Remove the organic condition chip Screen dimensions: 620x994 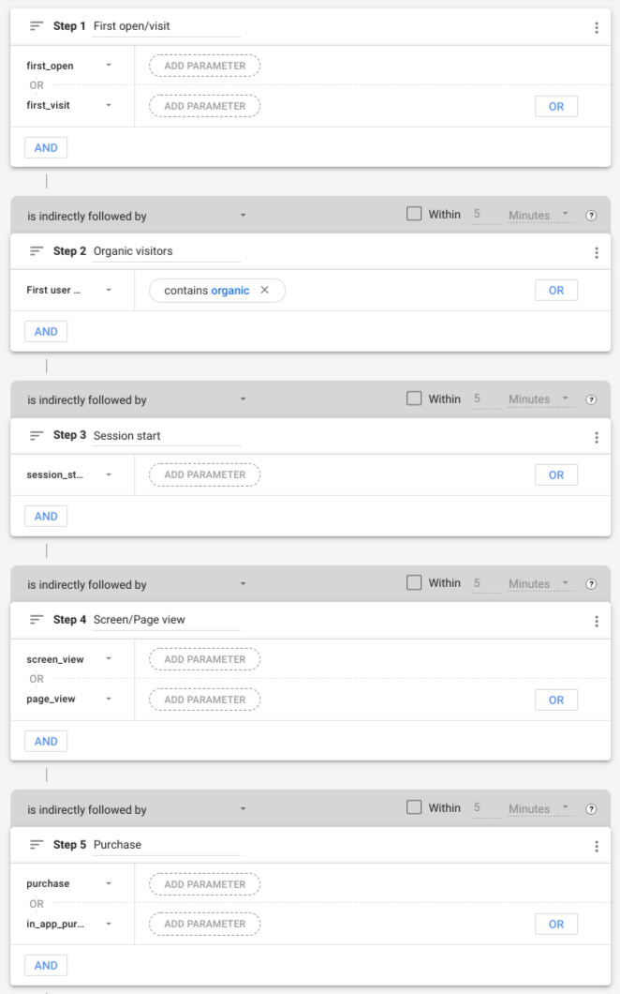pyautogui.click(x=265, y=290)
